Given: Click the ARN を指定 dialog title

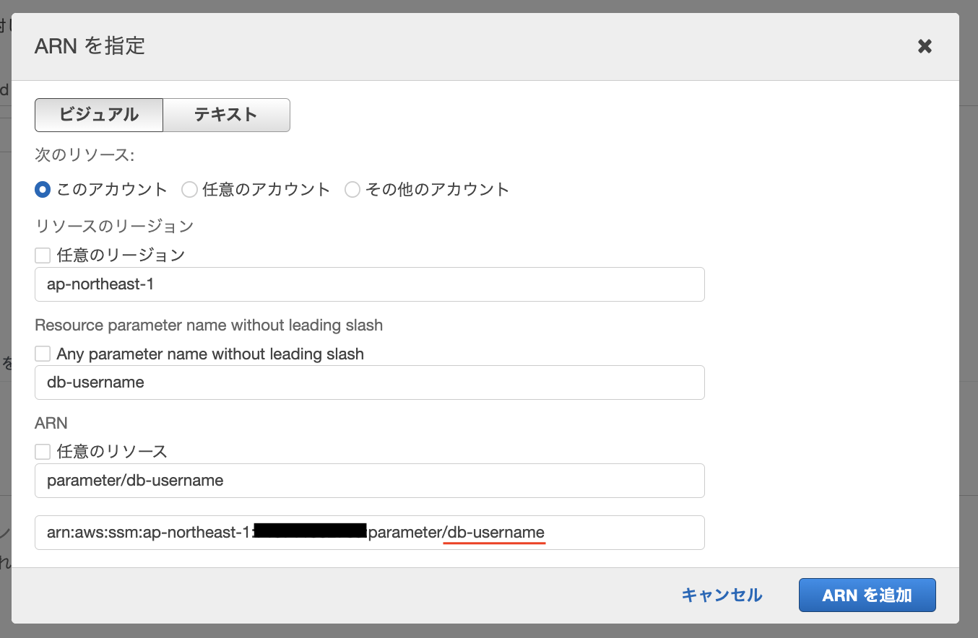Looking at the screenshot, I should 90,45.
